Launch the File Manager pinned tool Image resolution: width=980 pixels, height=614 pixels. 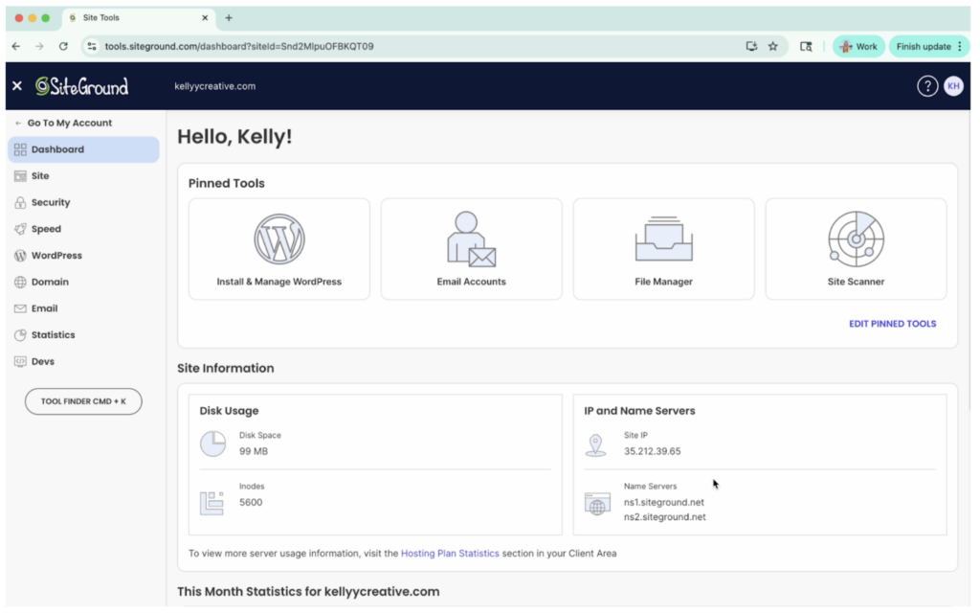tap(663, 239)
